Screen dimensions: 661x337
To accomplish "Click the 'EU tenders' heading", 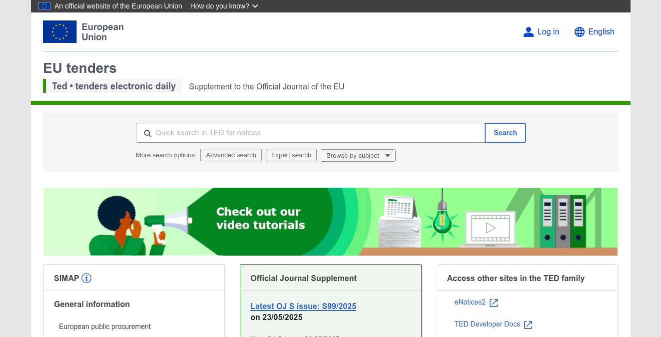I will point(80,68).
